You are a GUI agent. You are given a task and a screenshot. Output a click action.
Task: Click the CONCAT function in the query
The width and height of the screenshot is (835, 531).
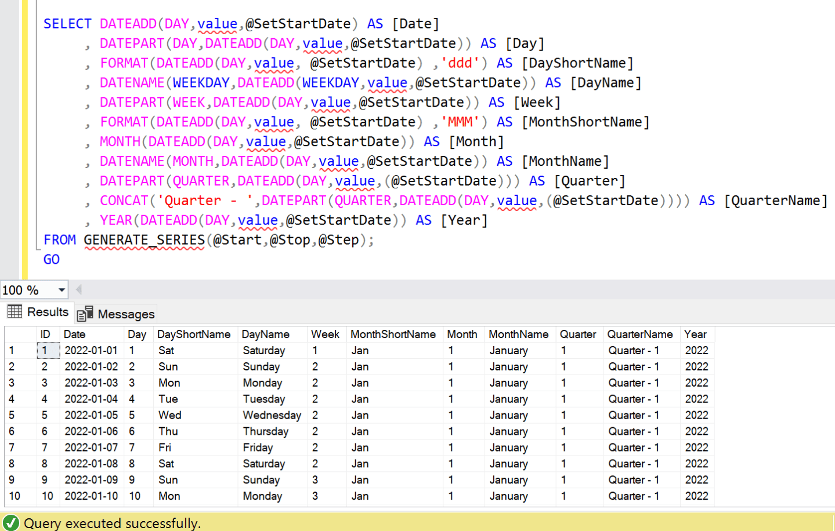pos(124,201)
